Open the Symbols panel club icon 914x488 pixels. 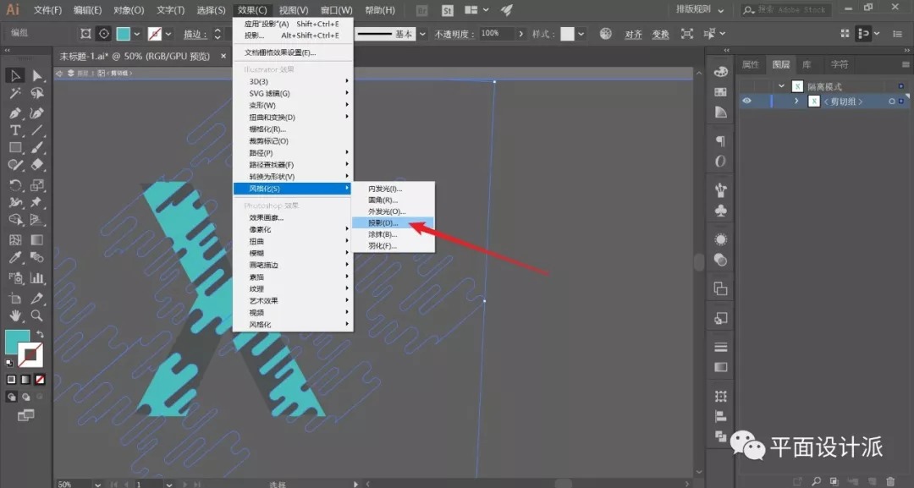[720, 211]
